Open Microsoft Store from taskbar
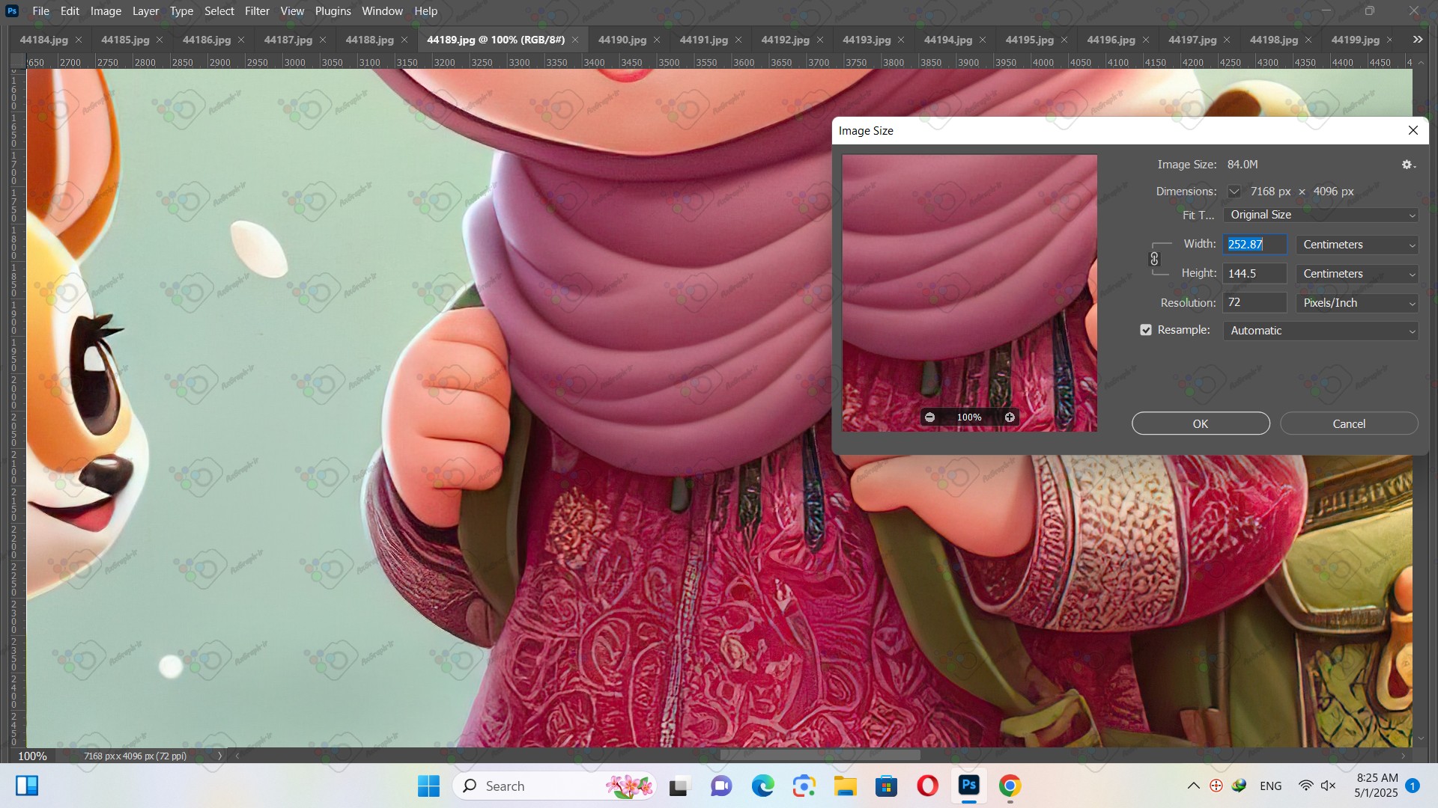 coord(887,786)
